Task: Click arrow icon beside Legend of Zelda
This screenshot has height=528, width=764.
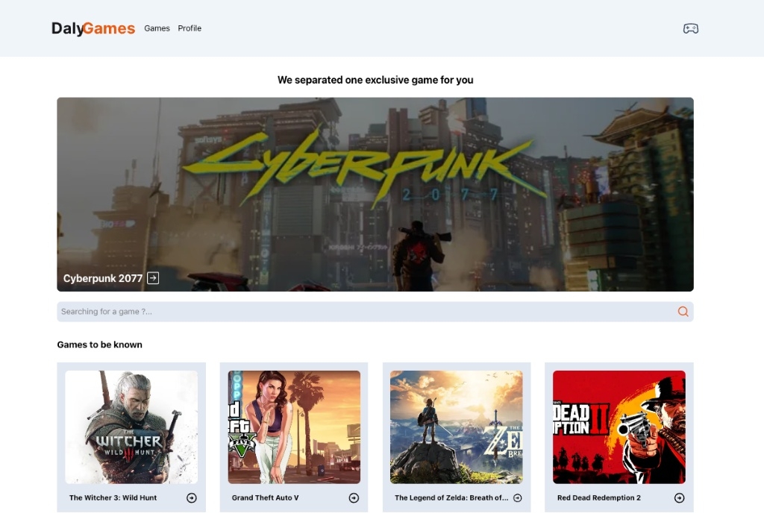Action: coord(517,498)
